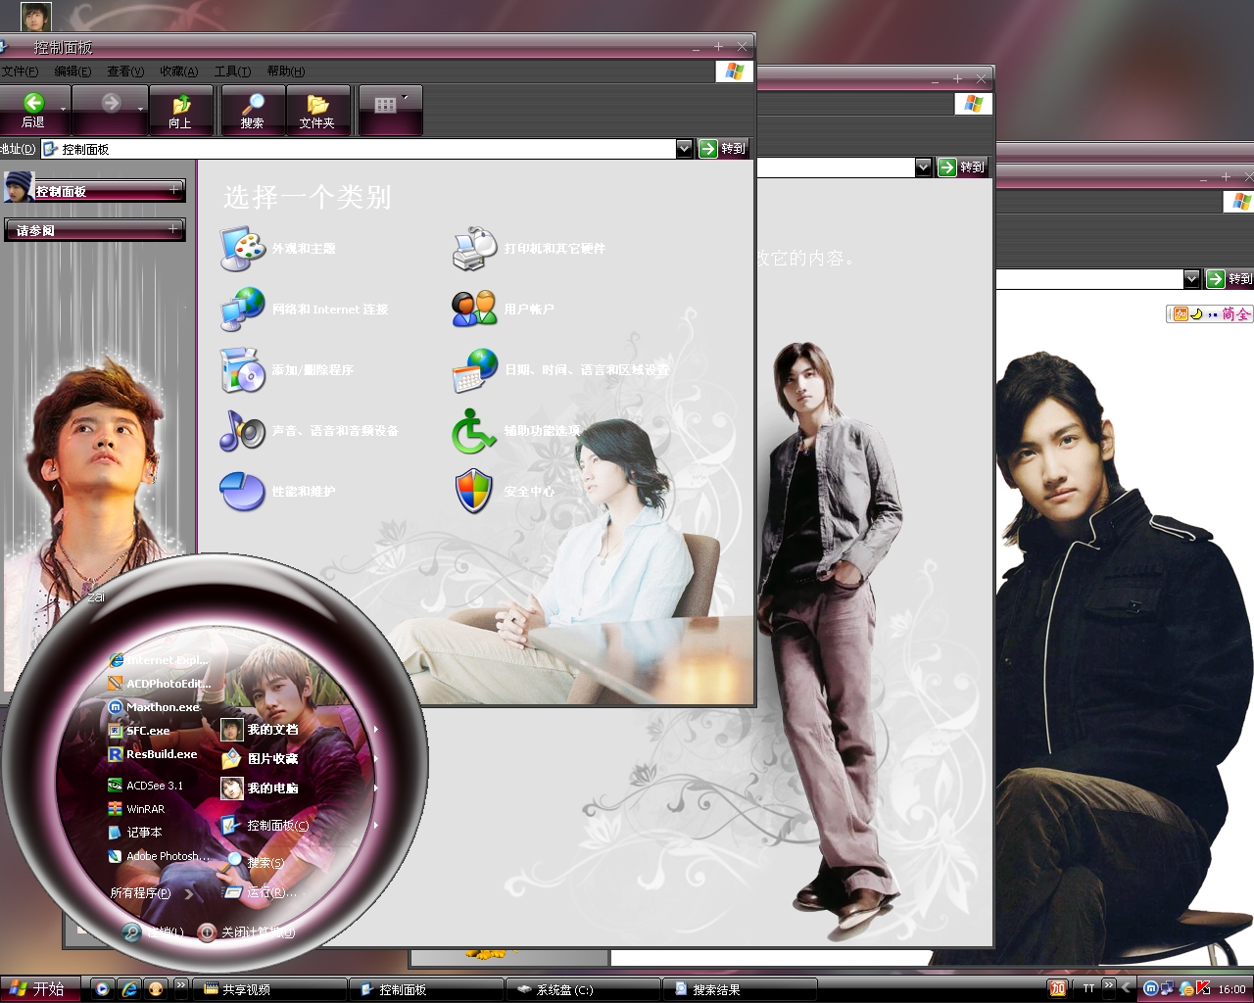This screenshot has width=1254, height=1003.
Task: Open 记事本 Notepad from the Start menu
Action: pyautogui.click(x=134, y=833)
